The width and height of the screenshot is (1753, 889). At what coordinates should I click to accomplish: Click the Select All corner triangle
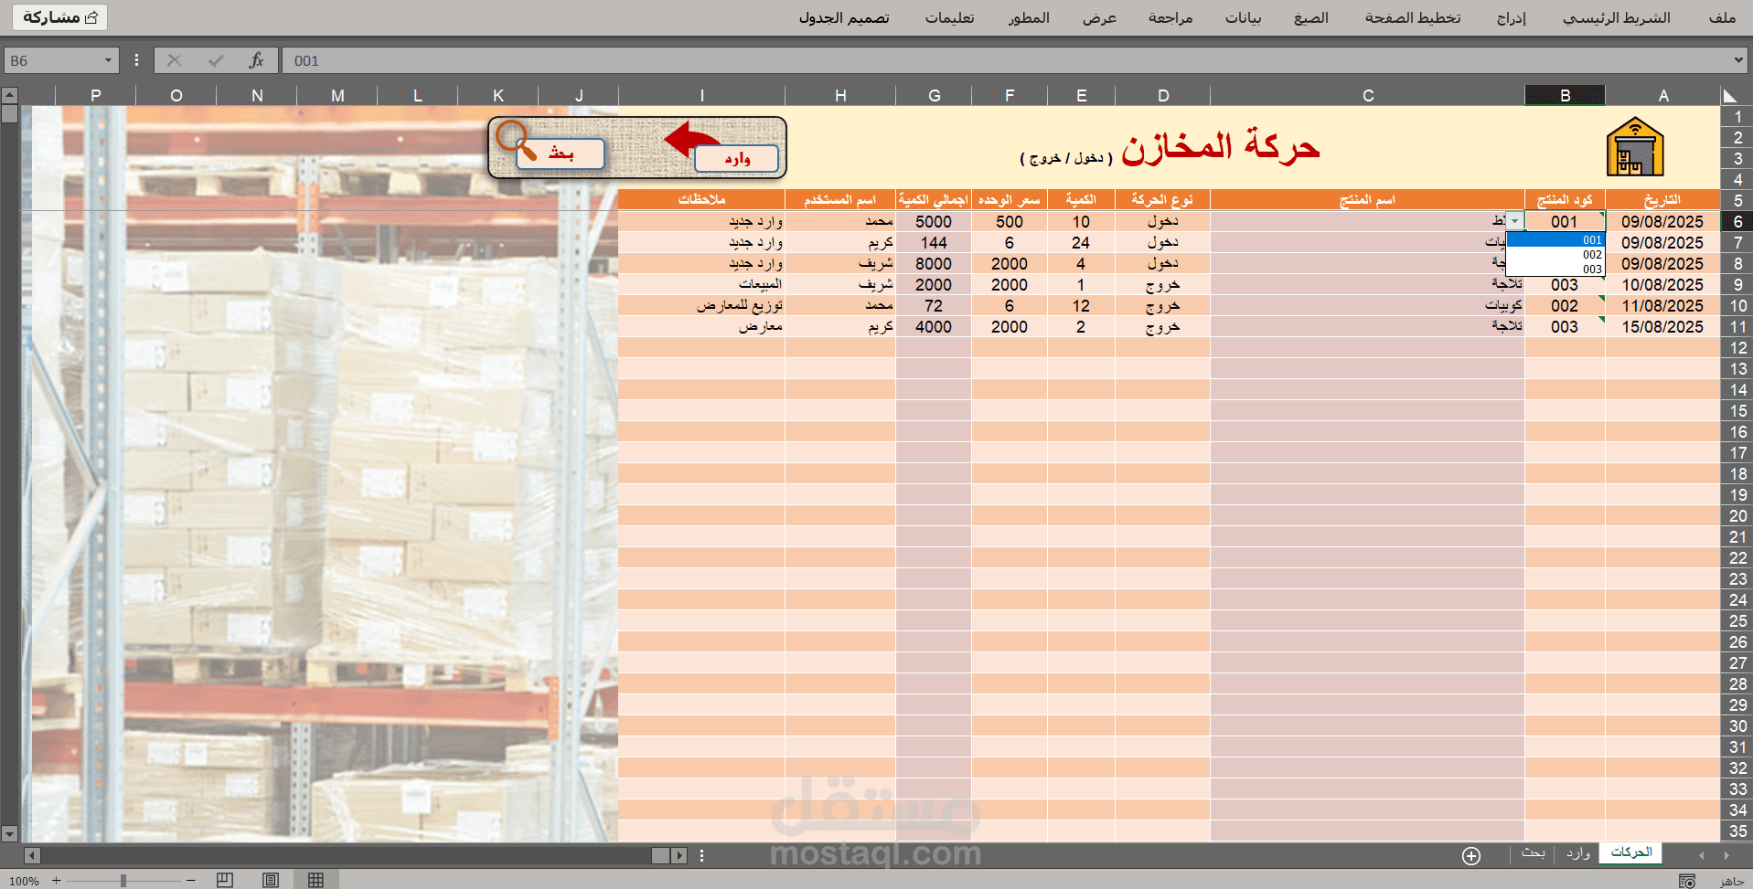(1730, 95)
